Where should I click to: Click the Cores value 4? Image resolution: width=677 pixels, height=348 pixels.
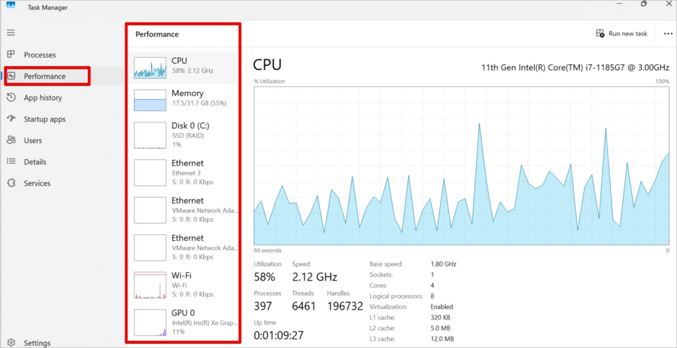[432, 285]
